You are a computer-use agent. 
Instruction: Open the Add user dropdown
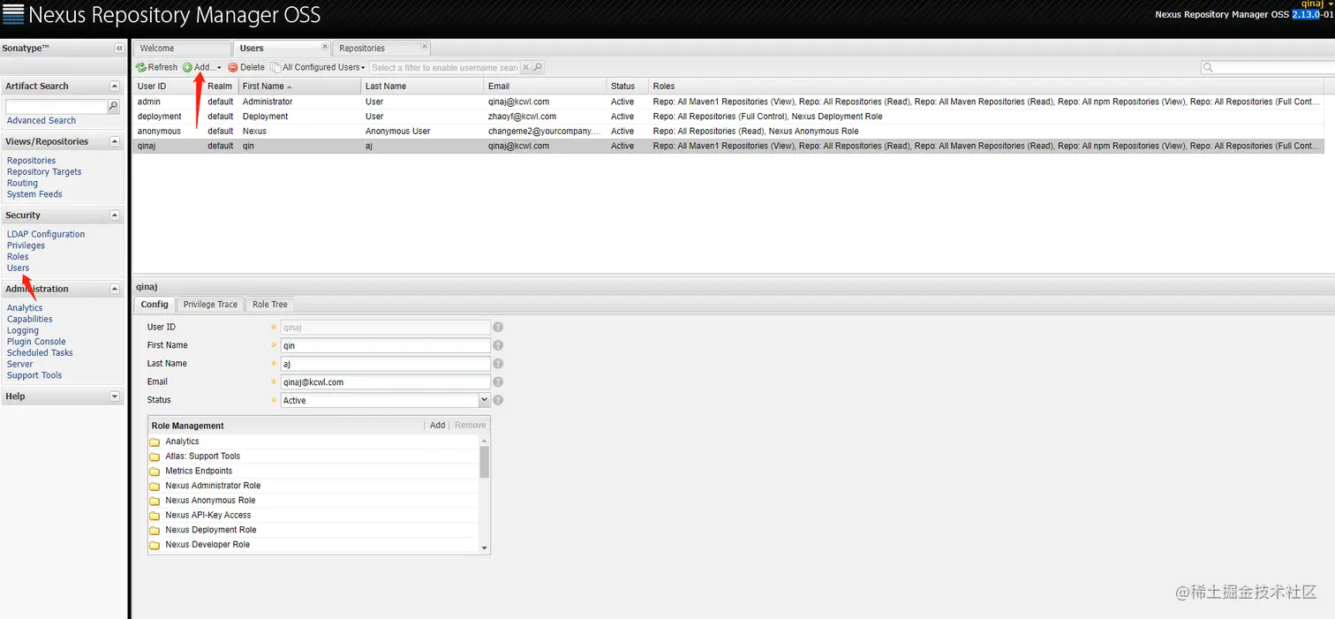coord(201,67)
